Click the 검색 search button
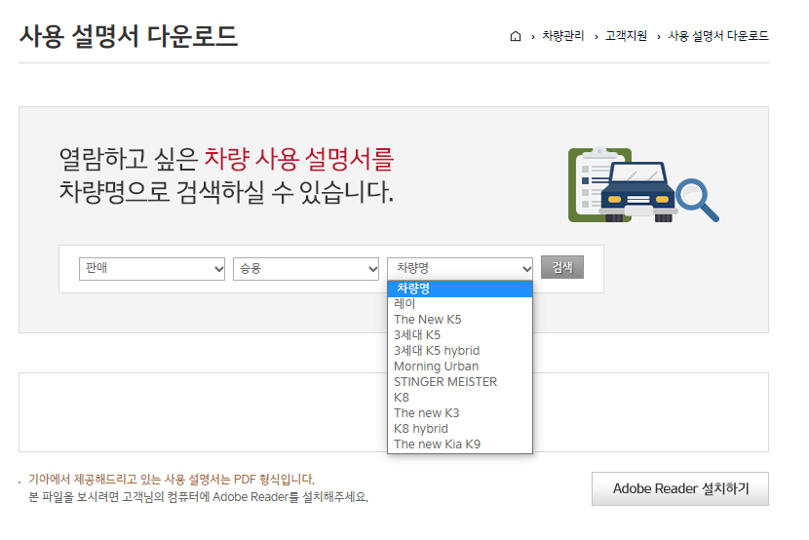 point(561,267)
